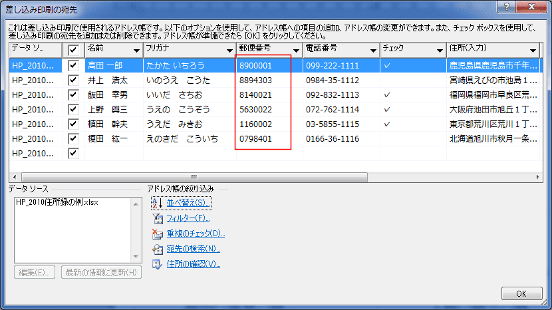Click the 住所の確認(V)... link

point(193,265)
